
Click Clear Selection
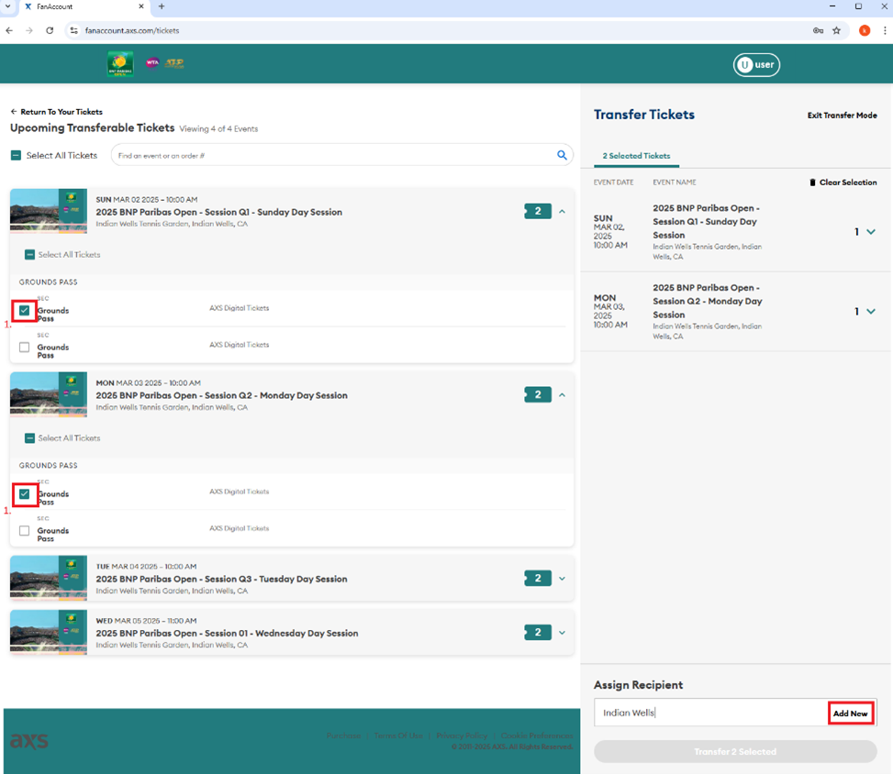click(x=847, y=182)
